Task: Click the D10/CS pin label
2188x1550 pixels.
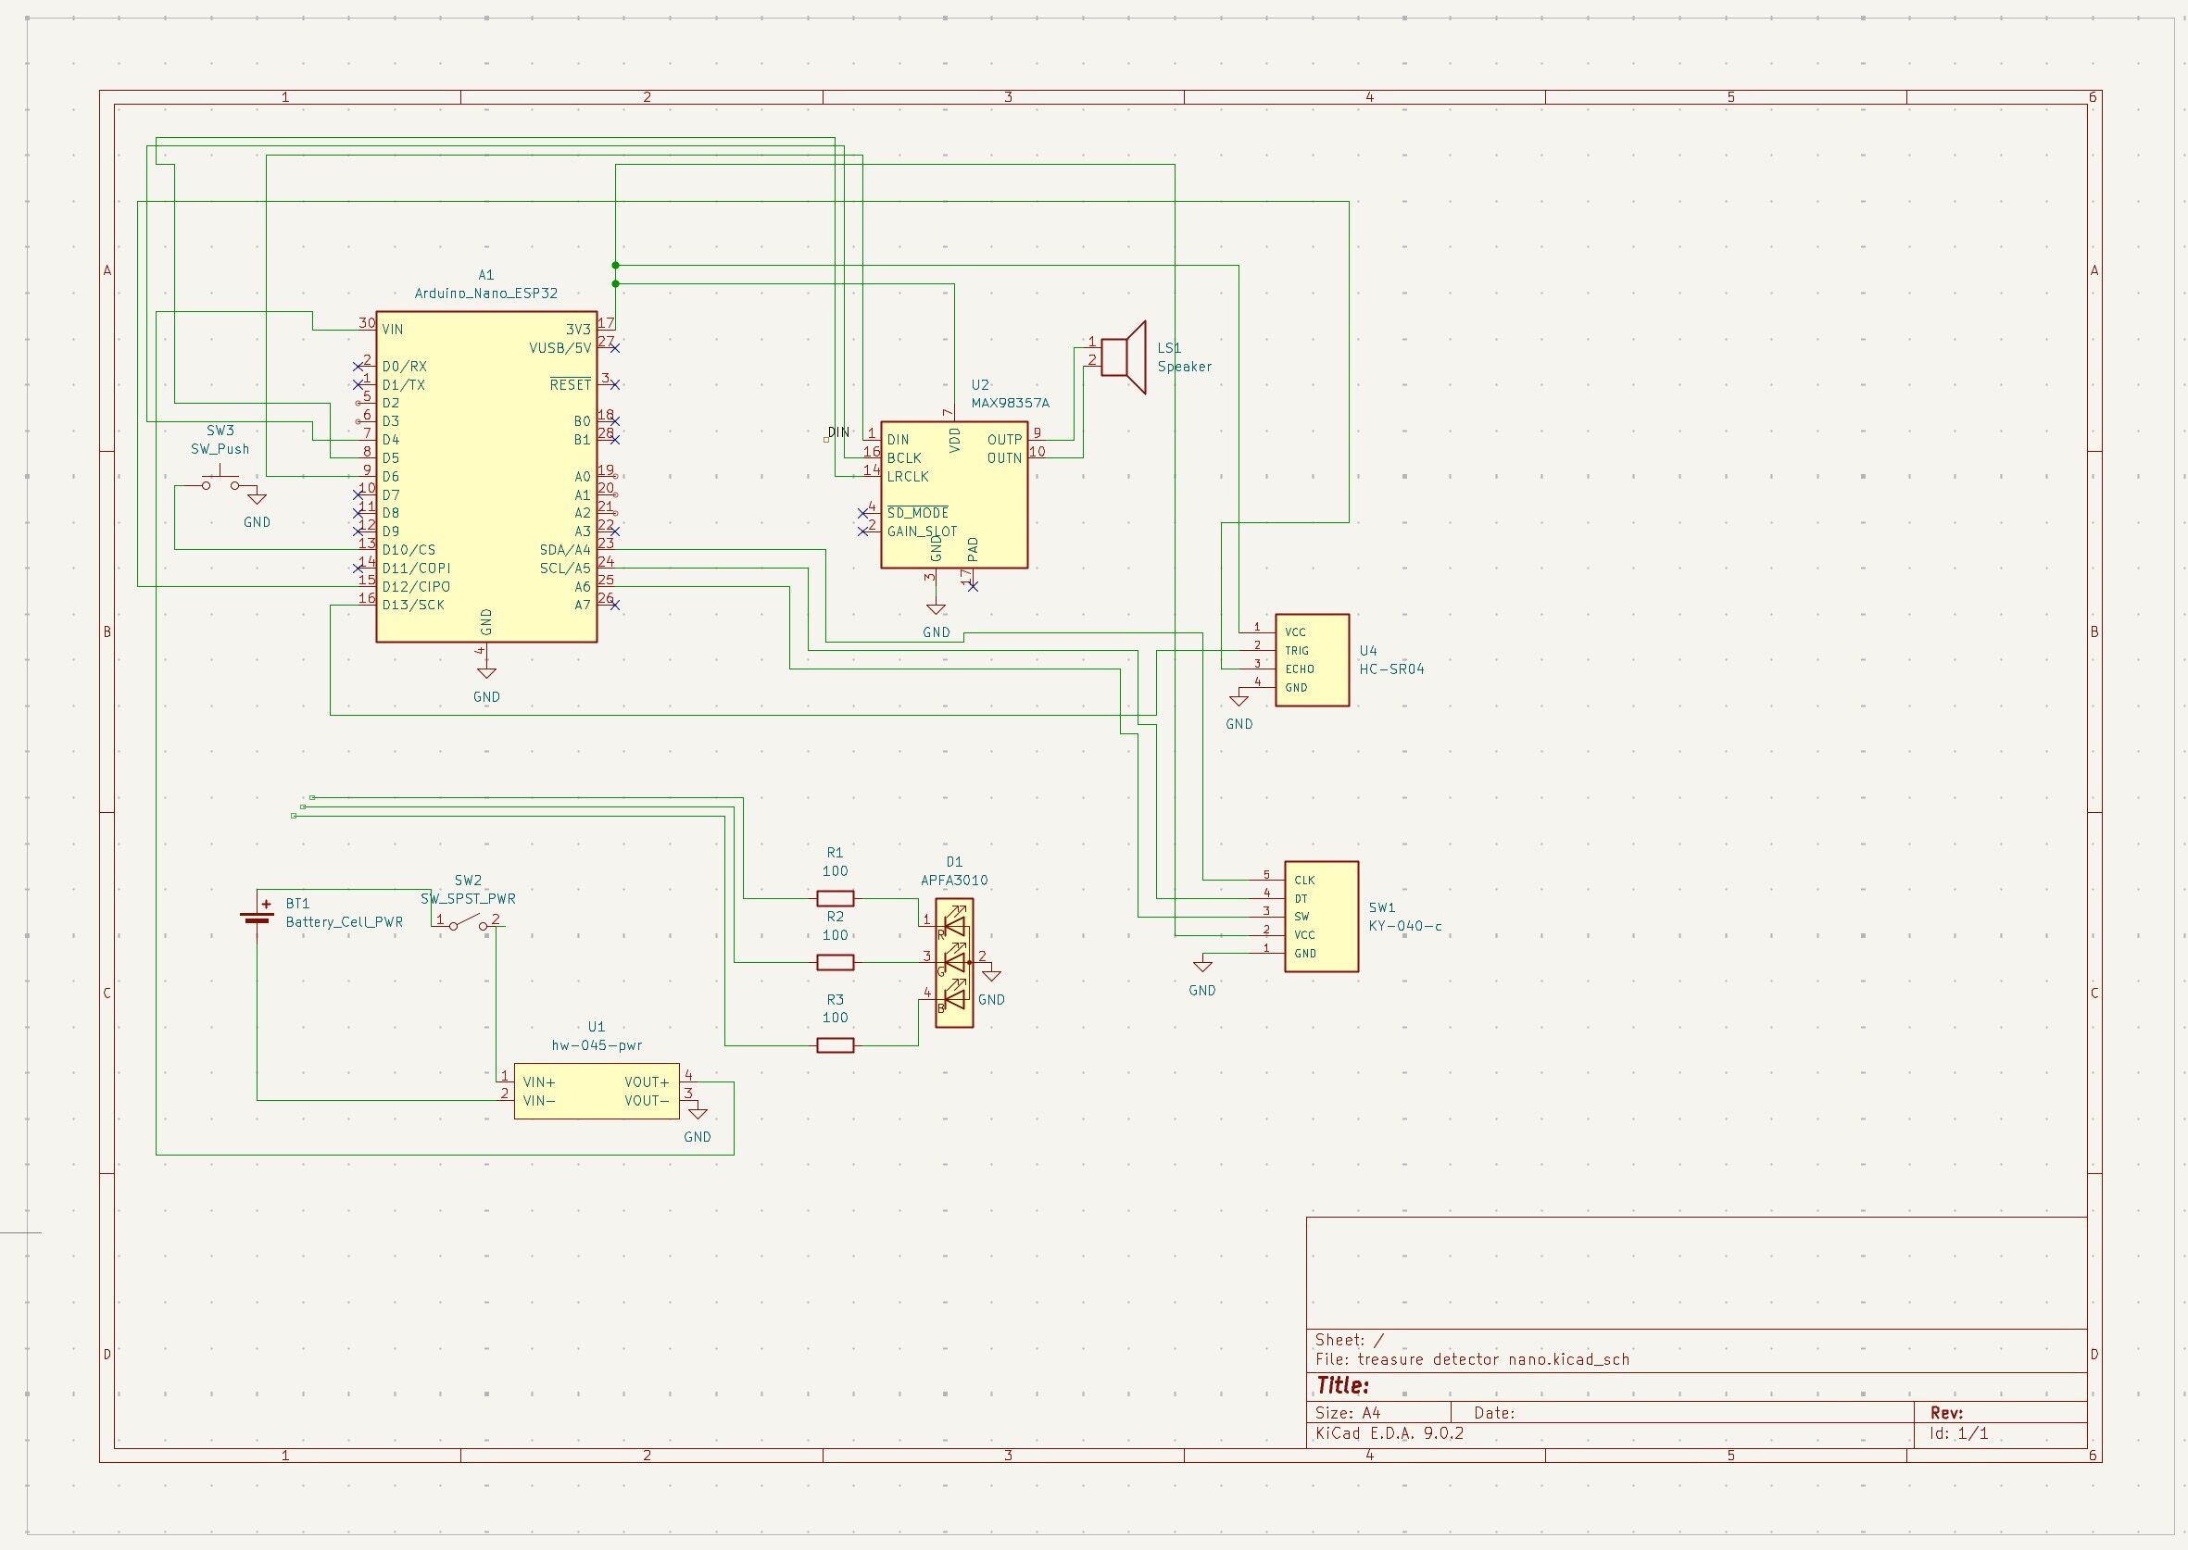Action: [409, 550]
